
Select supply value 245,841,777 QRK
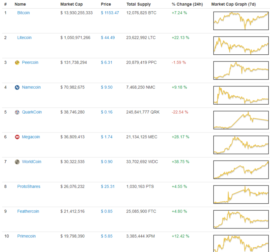point(143,112)
